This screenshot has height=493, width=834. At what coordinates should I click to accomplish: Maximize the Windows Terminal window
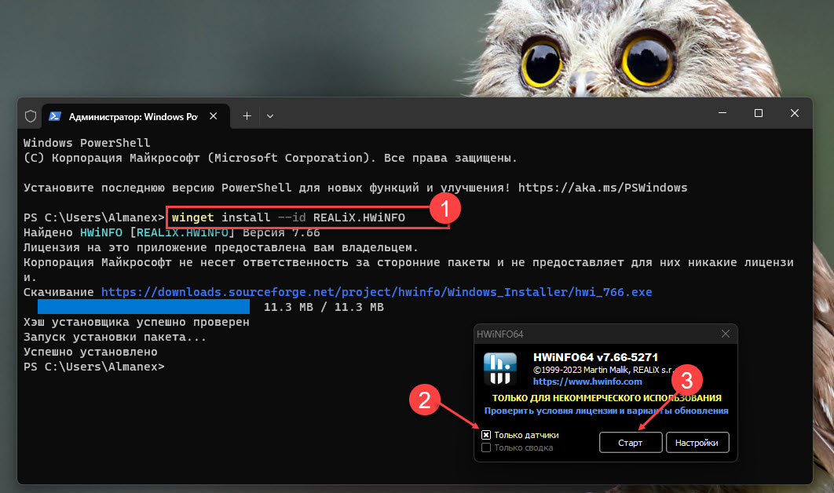pyautogui.click(x=759, y=113)
